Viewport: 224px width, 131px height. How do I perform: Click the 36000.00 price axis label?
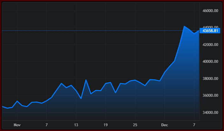pyautogui.click(x=210, y=95)
